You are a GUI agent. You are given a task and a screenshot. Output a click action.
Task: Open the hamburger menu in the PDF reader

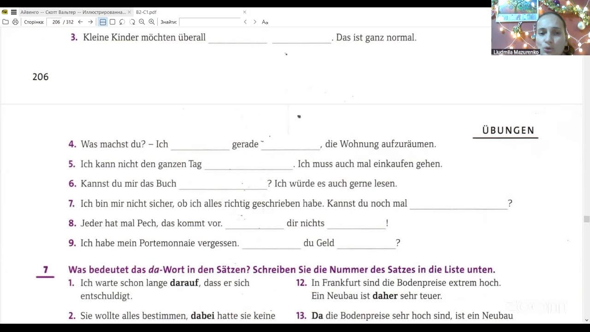click(13, 12)
